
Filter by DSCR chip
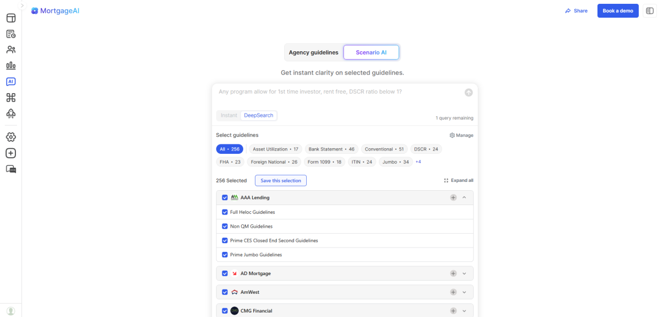click(x=426, y=149)
